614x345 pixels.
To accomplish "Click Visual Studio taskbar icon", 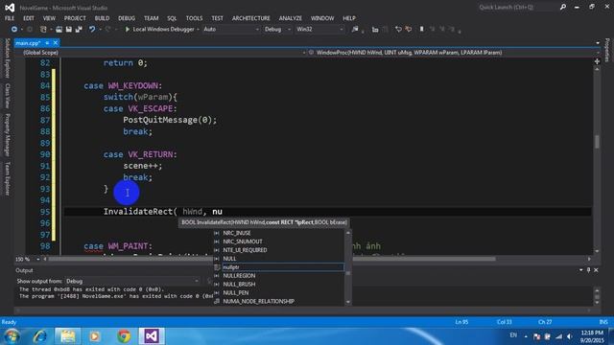I will [152, 336].
